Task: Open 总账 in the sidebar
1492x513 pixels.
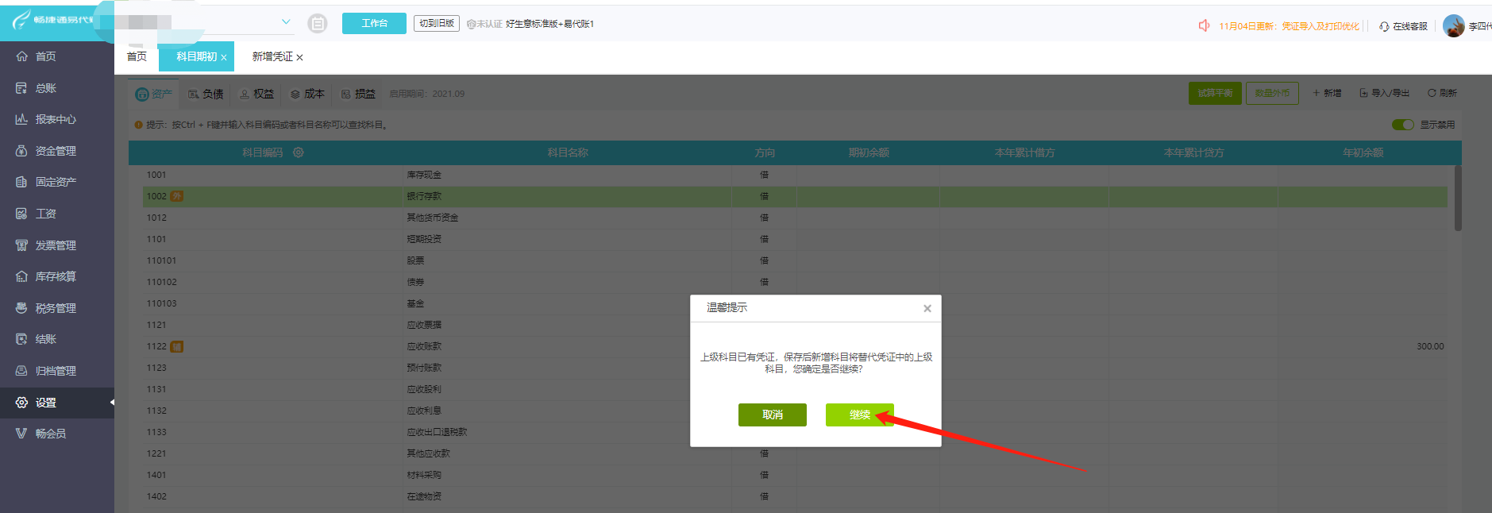Action: (x=45, y=88)
